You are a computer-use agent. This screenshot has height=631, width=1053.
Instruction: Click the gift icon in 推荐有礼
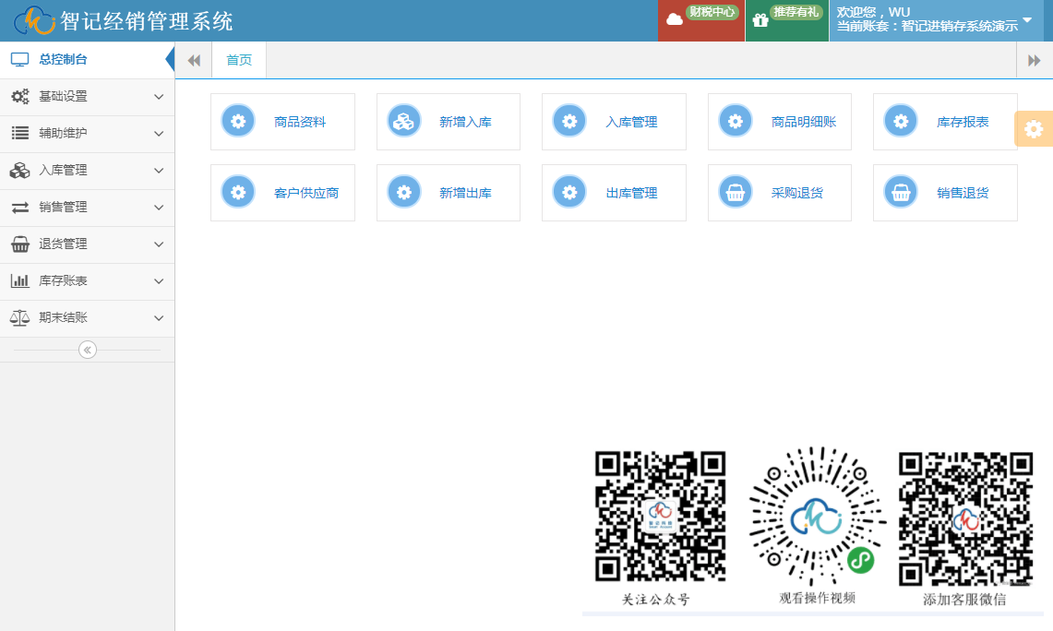click(760, 20)
